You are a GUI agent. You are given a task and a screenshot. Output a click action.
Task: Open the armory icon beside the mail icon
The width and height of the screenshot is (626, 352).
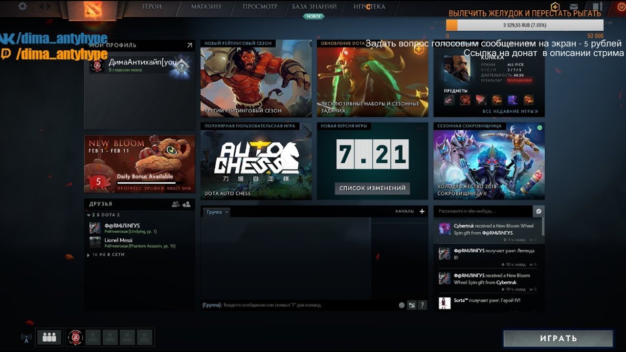click(x=597, y=6)
